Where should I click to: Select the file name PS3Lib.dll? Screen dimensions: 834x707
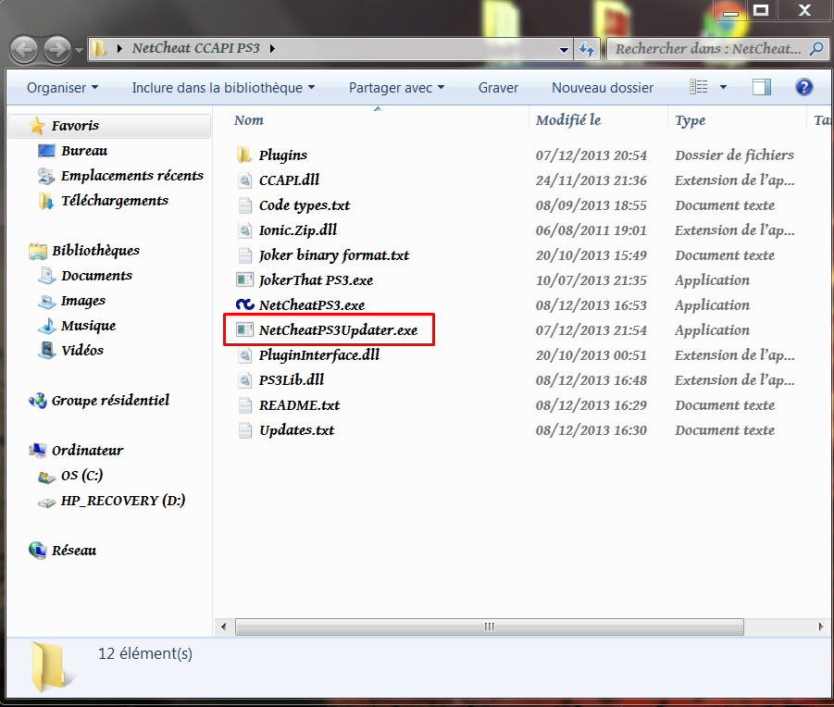click(x=292, y=380)
